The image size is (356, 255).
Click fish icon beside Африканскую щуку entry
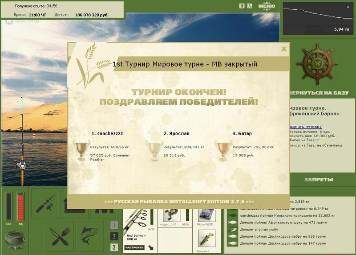232,223
